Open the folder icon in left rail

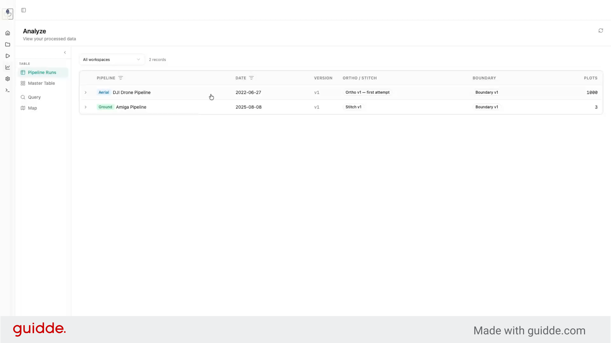[8, 44]
